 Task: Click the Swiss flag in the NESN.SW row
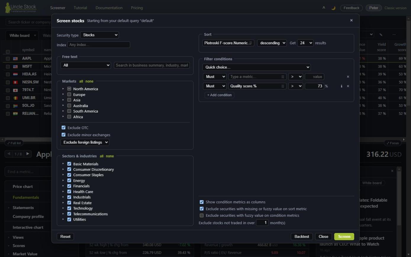click(15, 82)
